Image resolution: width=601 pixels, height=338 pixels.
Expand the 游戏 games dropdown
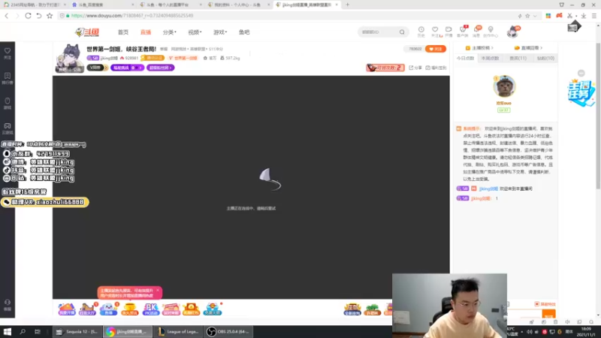(x=220, y=32)
